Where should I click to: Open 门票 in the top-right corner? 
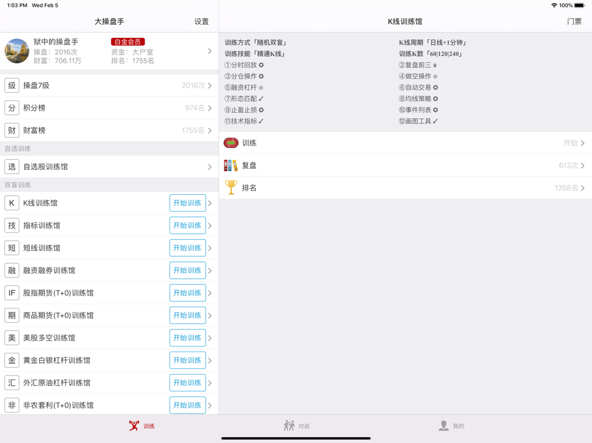click(575, 22)
